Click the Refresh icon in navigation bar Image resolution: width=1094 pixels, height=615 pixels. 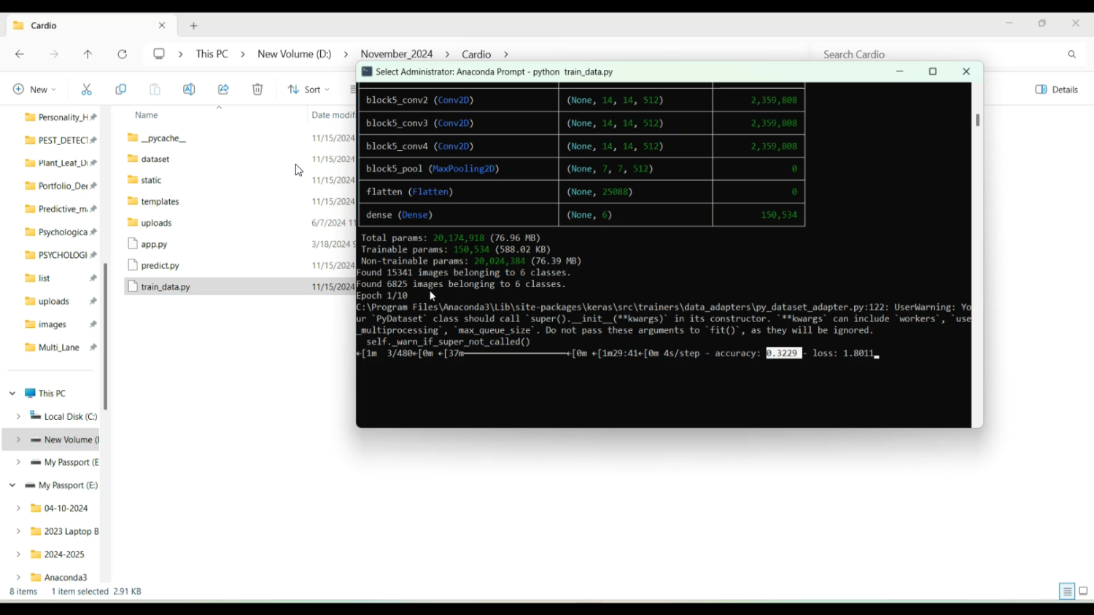(123, 55)
